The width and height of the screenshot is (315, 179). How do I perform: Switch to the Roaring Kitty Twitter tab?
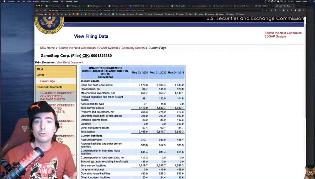pos(222,6)
